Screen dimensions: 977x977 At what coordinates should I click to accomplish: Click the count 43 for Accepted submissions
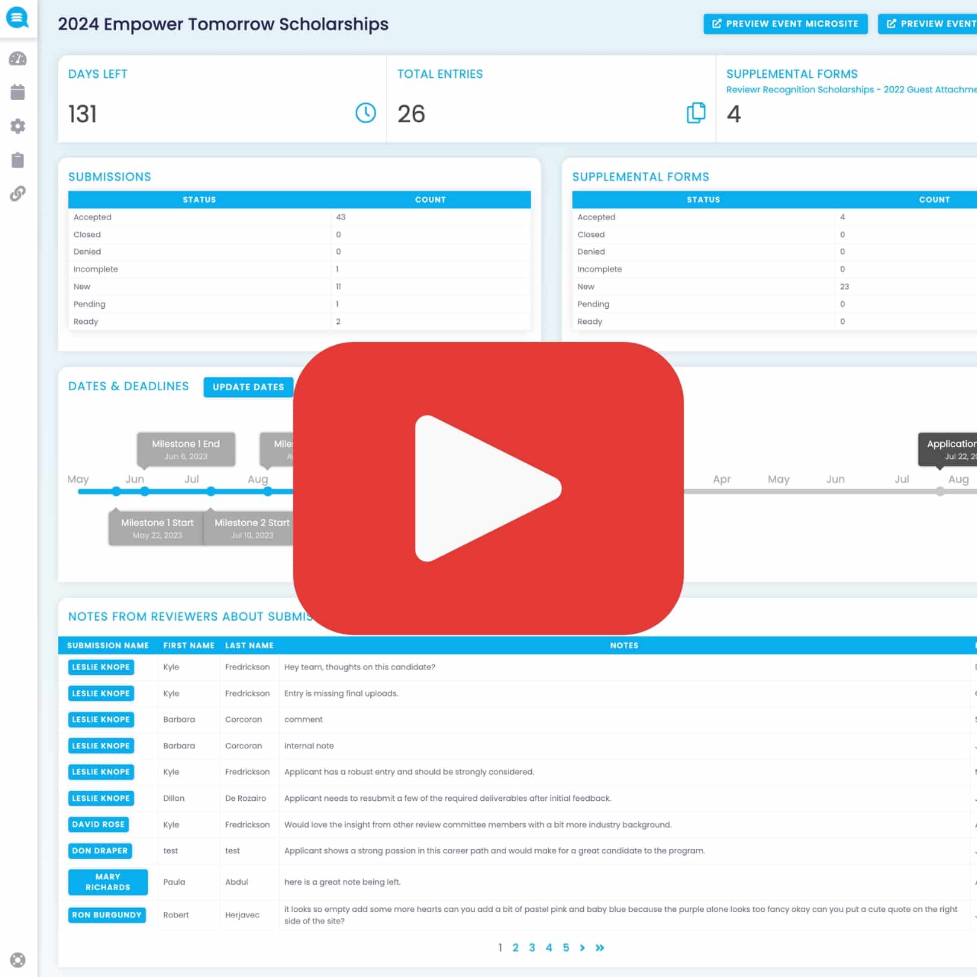tap(341, 217)
